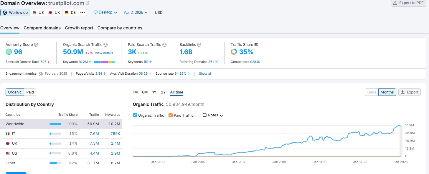The height and width of the screenshot is (174, 429).
Task: Open View details for organic traffic
Action: (x=104, y=53)
